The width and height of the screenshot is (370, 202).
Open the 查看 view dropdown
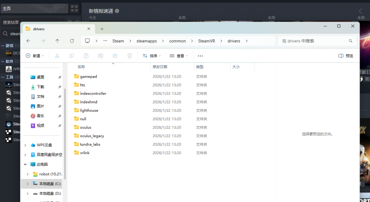178,56
